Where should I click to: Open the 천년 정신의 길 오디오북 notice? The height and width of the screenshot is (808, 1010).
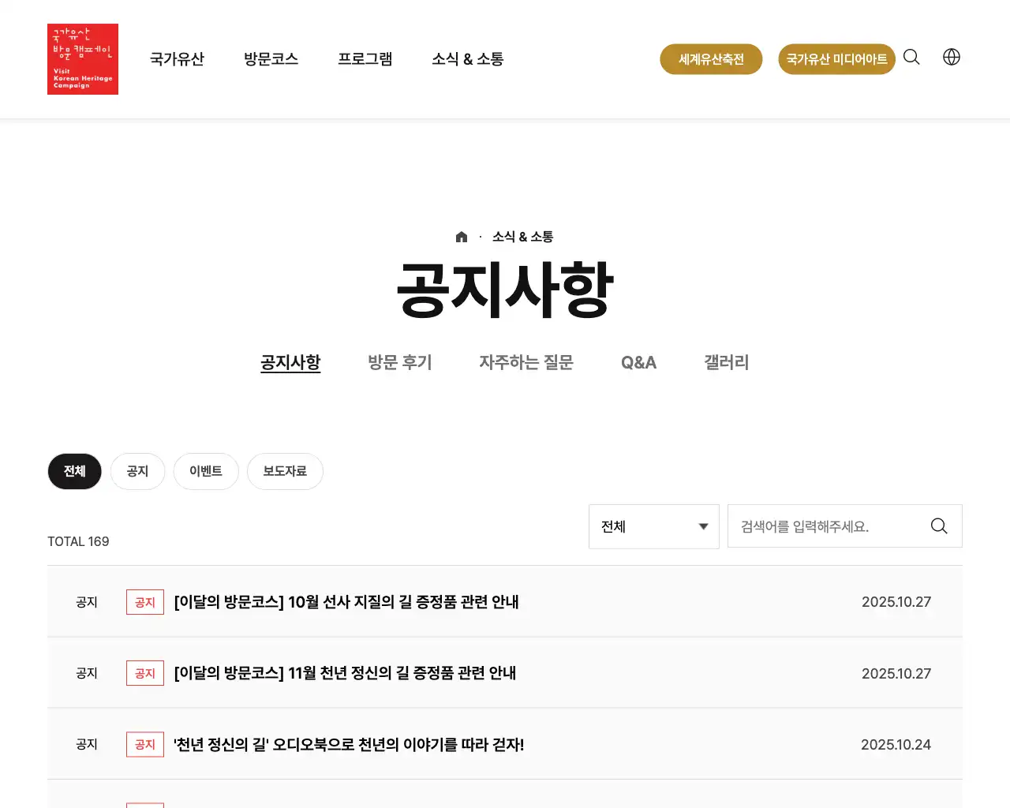pos(348,744)
